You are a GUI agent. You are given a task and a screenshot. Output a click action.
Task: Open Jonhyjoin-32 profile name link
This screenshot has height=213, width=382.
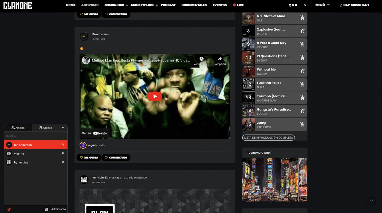click(x=100, y=177)
